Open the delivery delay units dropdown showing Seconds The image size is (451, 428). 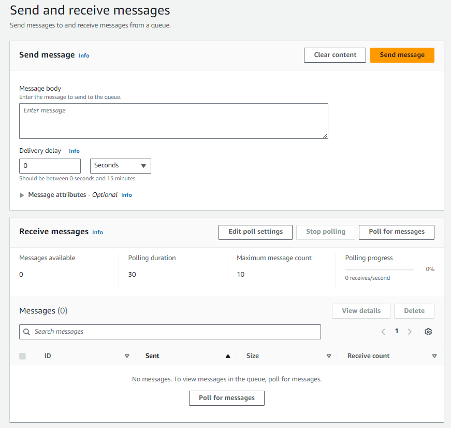tap(120, 166)
